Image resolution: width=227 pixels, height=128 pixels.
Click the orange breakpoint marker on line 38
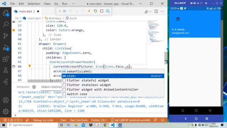pyautogui.click(x=13, y=30)
